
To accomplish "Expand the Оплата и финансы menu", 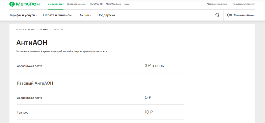I will click(58, 15).
